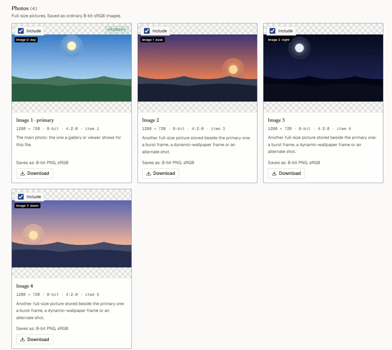Open the day landscape thumbnail
Viewport: 392px width, 350px height.
click(x=71, y=68)
